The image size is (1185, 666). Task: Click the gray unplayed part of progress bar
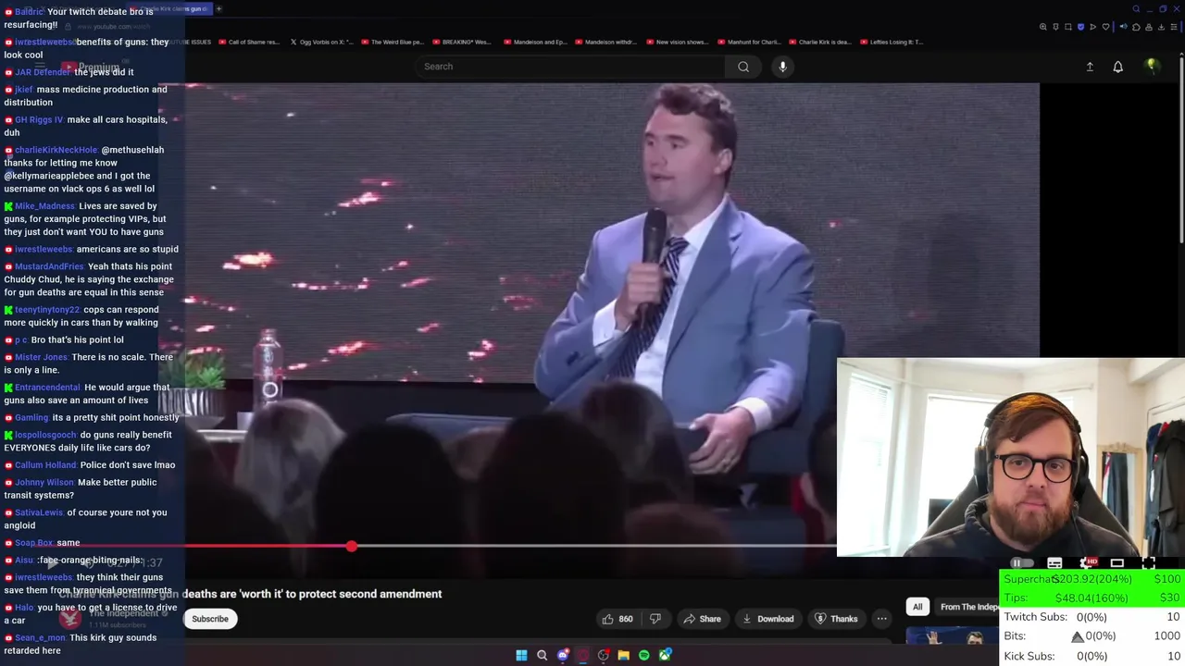coord(596,547)
